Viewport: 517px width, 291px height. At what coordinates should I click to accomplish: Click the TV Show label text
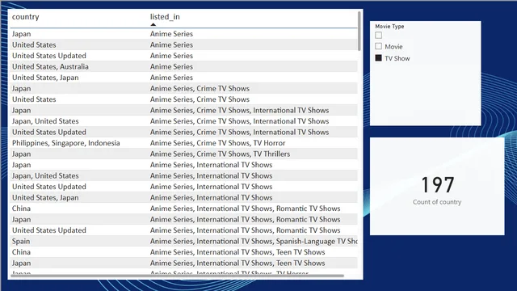coord(397,58)
